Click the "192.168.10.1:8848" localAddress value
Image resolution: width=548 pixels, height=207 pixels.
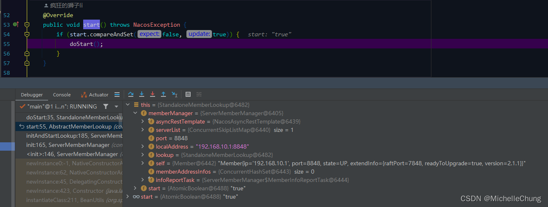pyautogui.click(x=222, y=146)
